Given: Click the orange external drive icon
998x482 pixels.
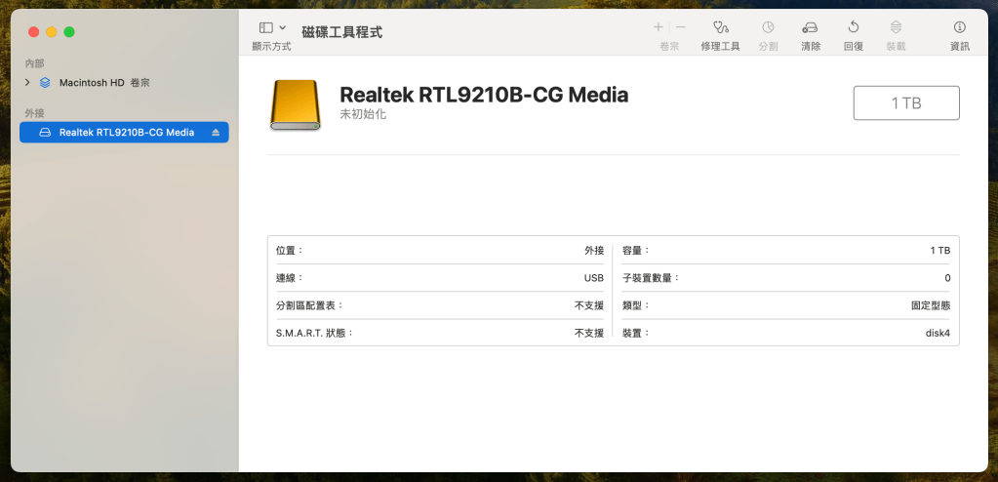Looking at the screenshot, I should pyautogui.click(x=294, y=105).
